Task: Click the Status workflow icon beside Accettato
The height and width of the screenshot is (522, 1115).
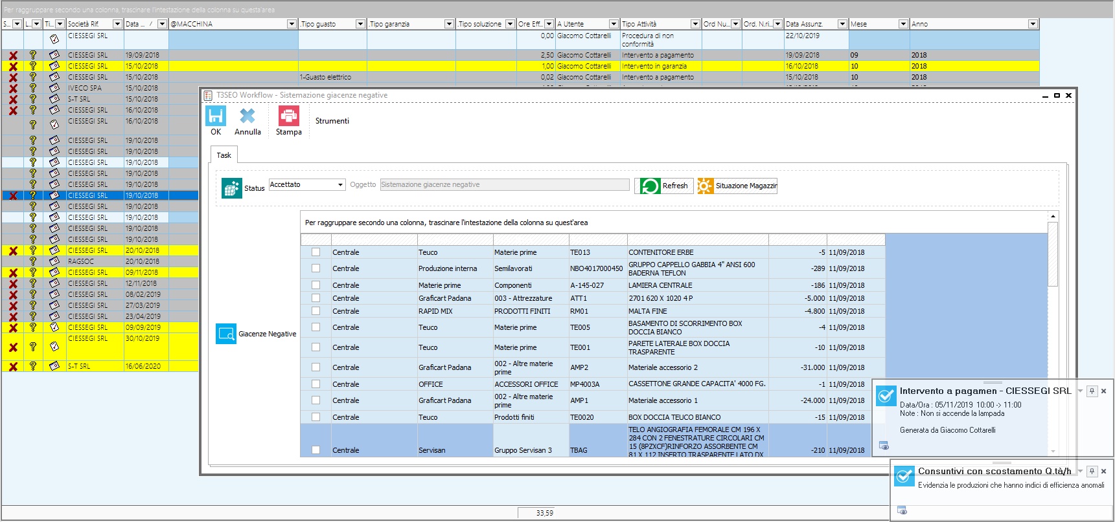Action: [231, 188]
